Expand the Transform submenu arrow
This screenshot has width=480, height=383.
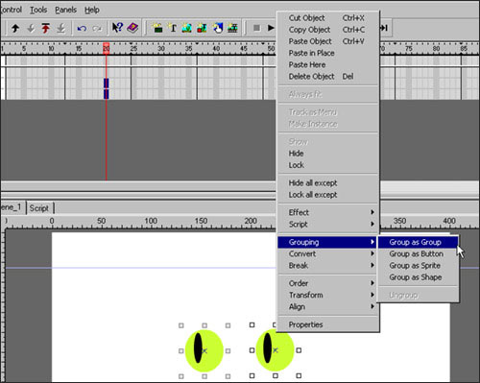372,295
